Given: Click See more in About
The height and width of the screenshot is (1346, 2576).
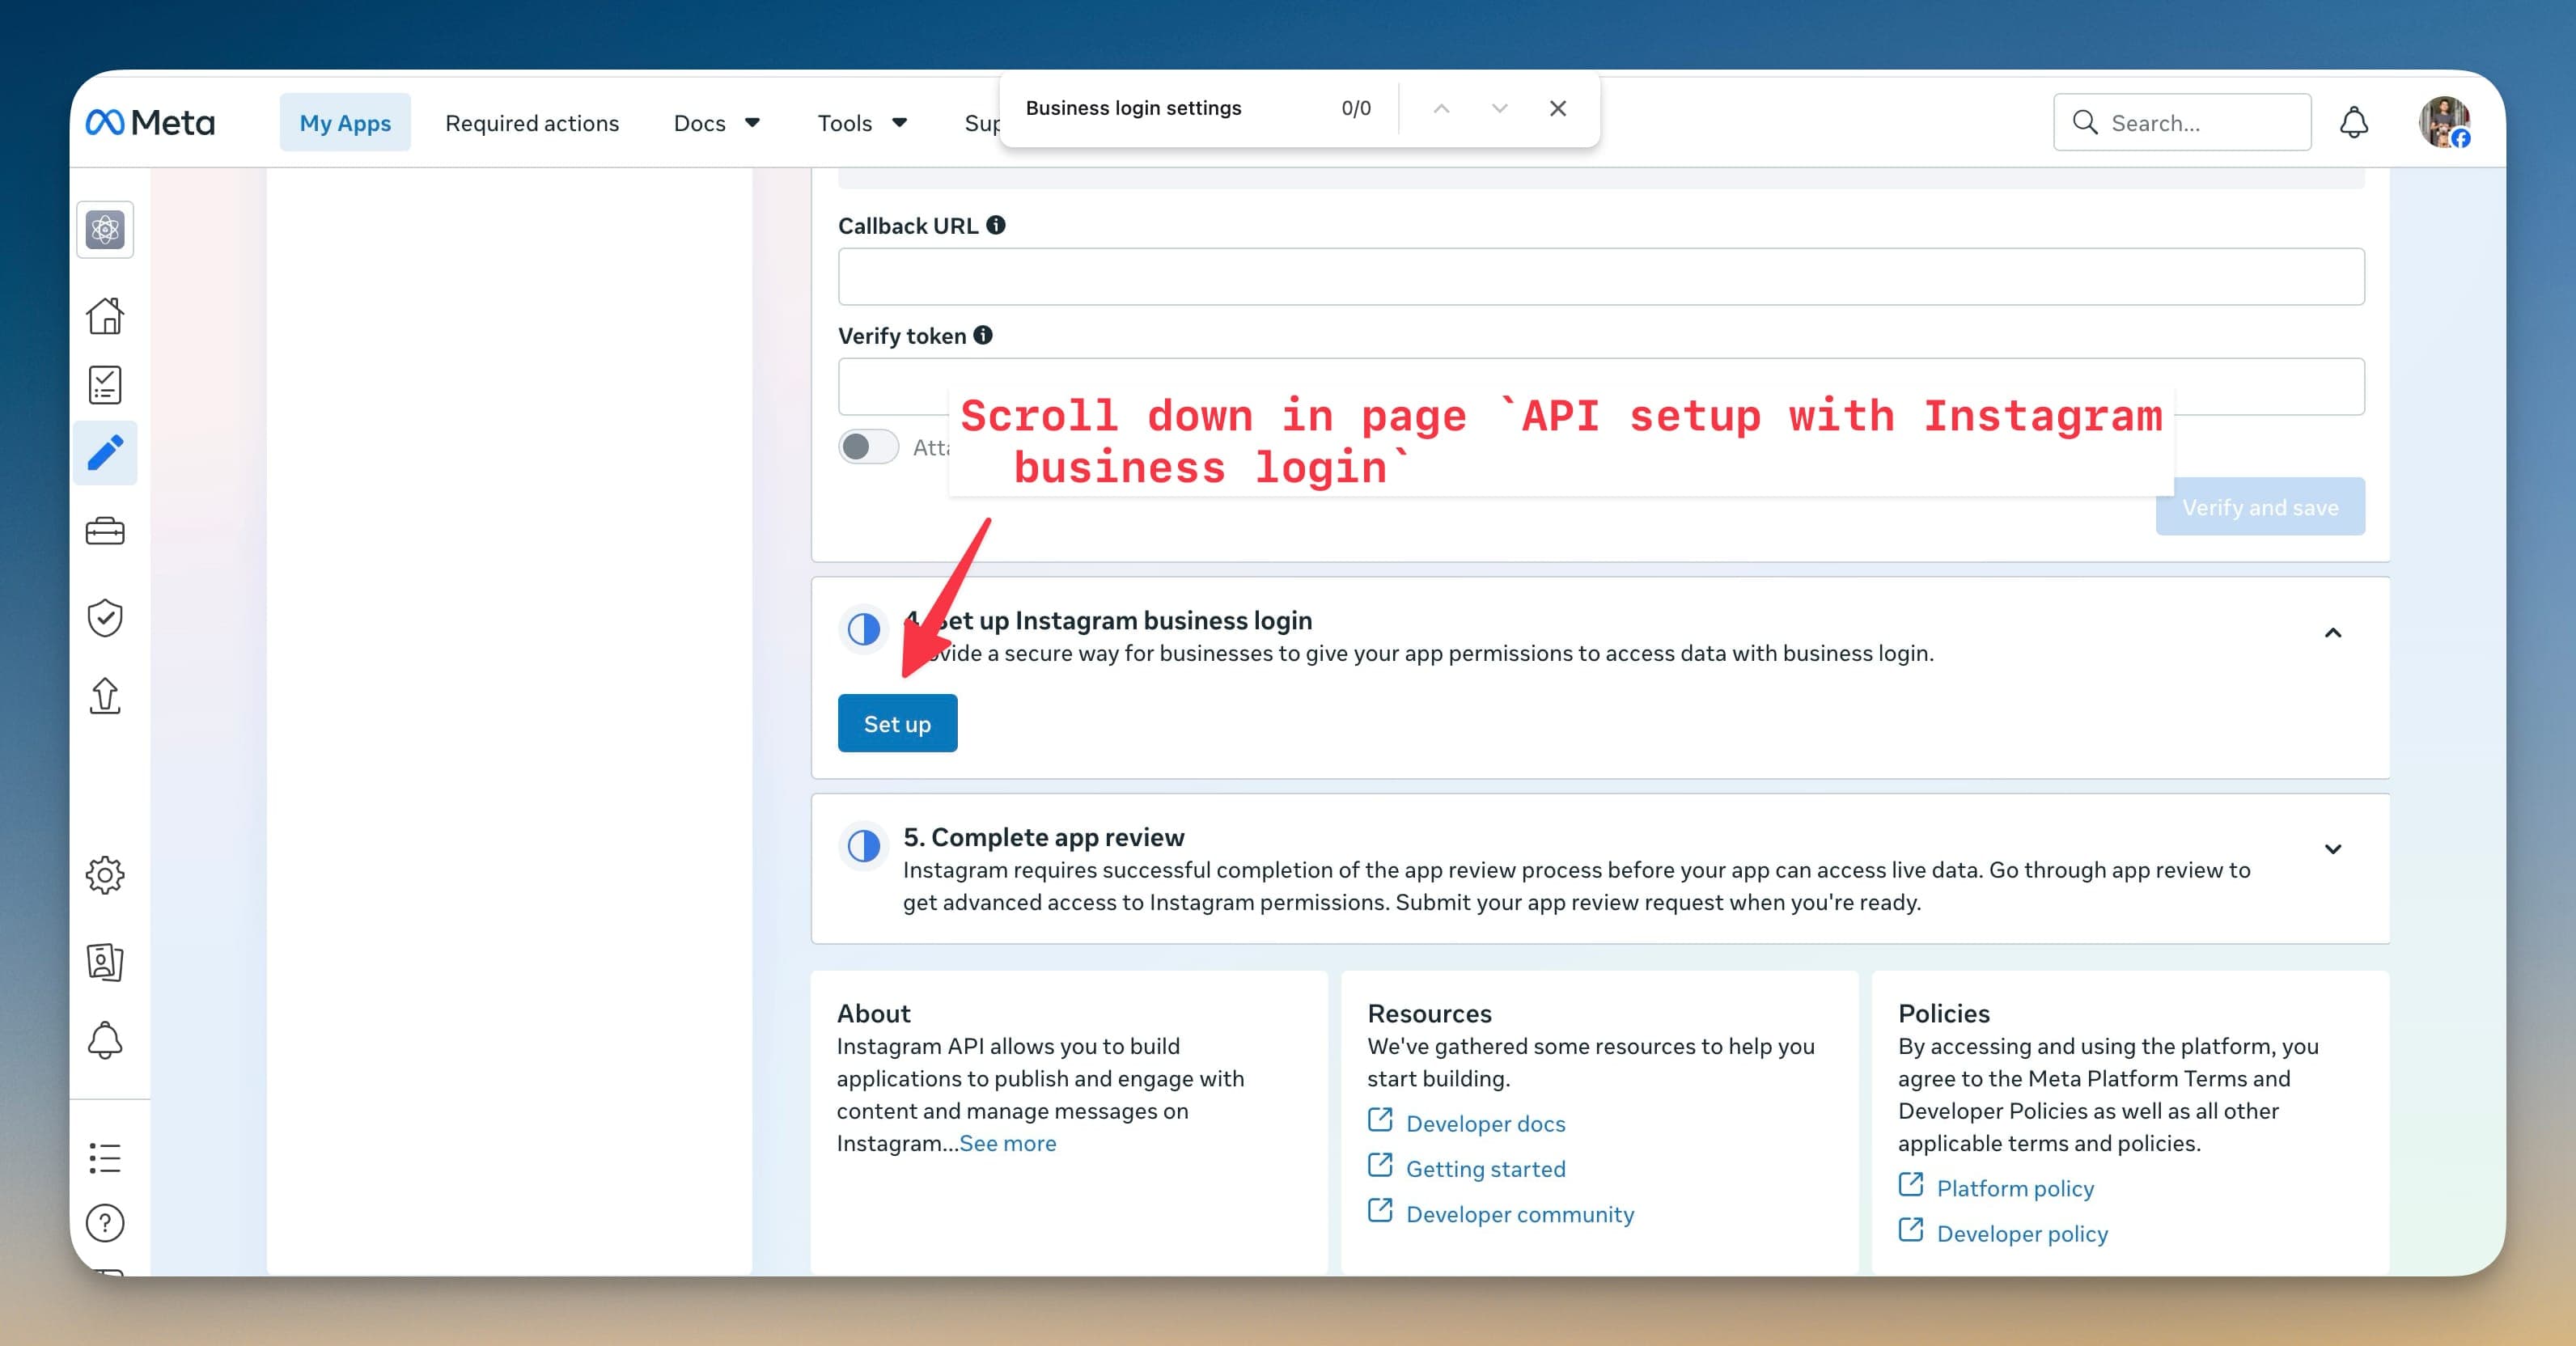Looking at the screenshot, I should (1008, 1143).
